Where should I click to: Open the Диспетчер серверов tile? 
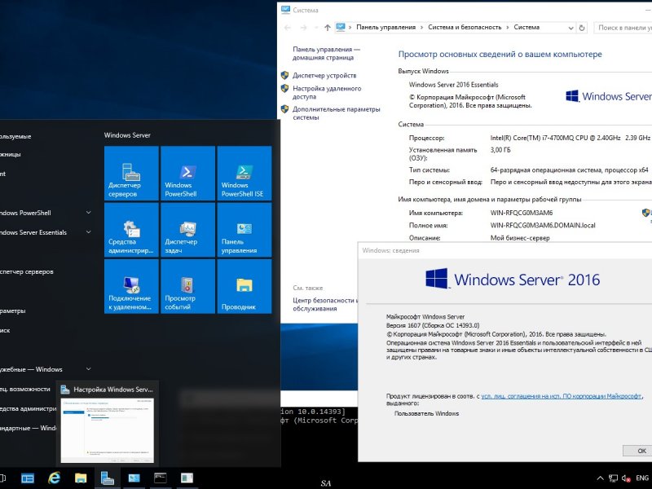(131, 174)
